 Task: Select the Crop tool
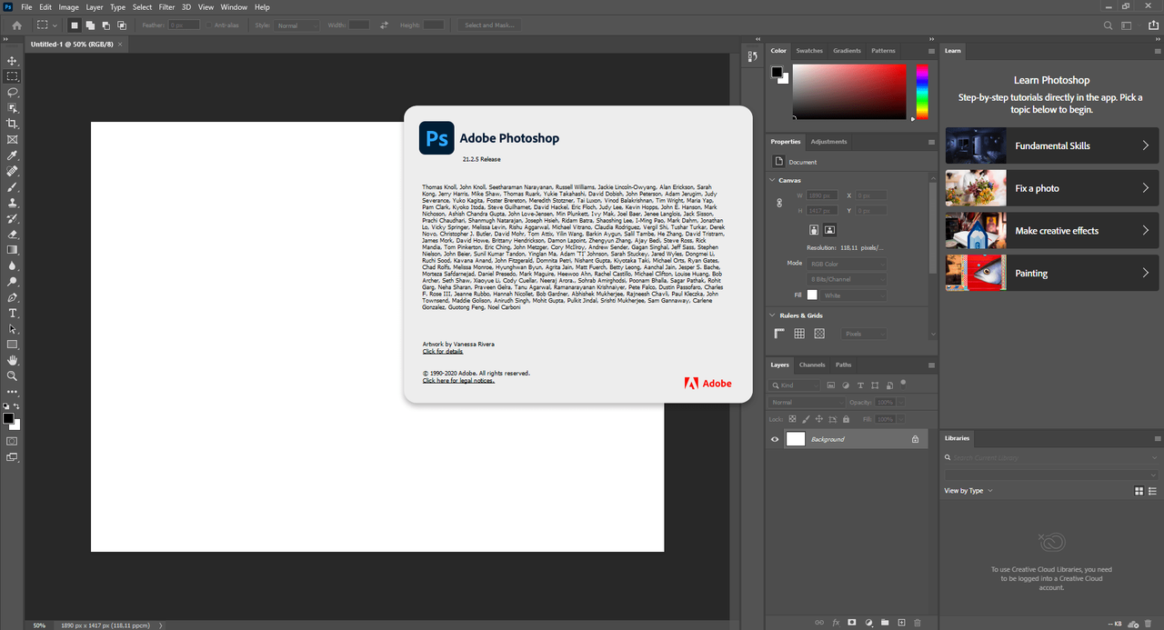13,124
